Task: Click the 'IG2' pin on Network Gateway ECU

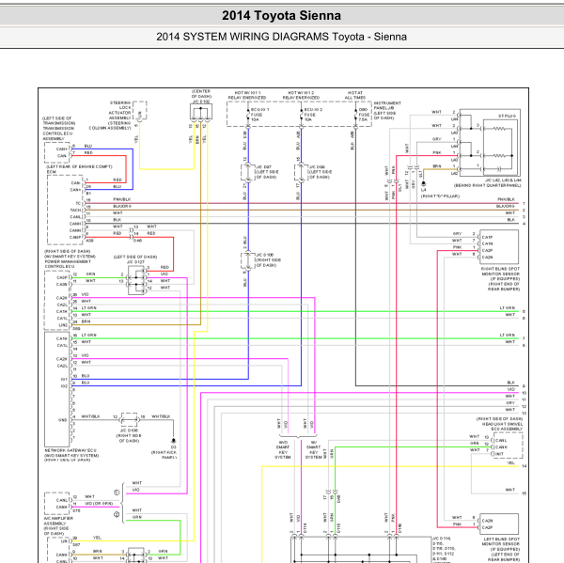Action: [64, 386]
